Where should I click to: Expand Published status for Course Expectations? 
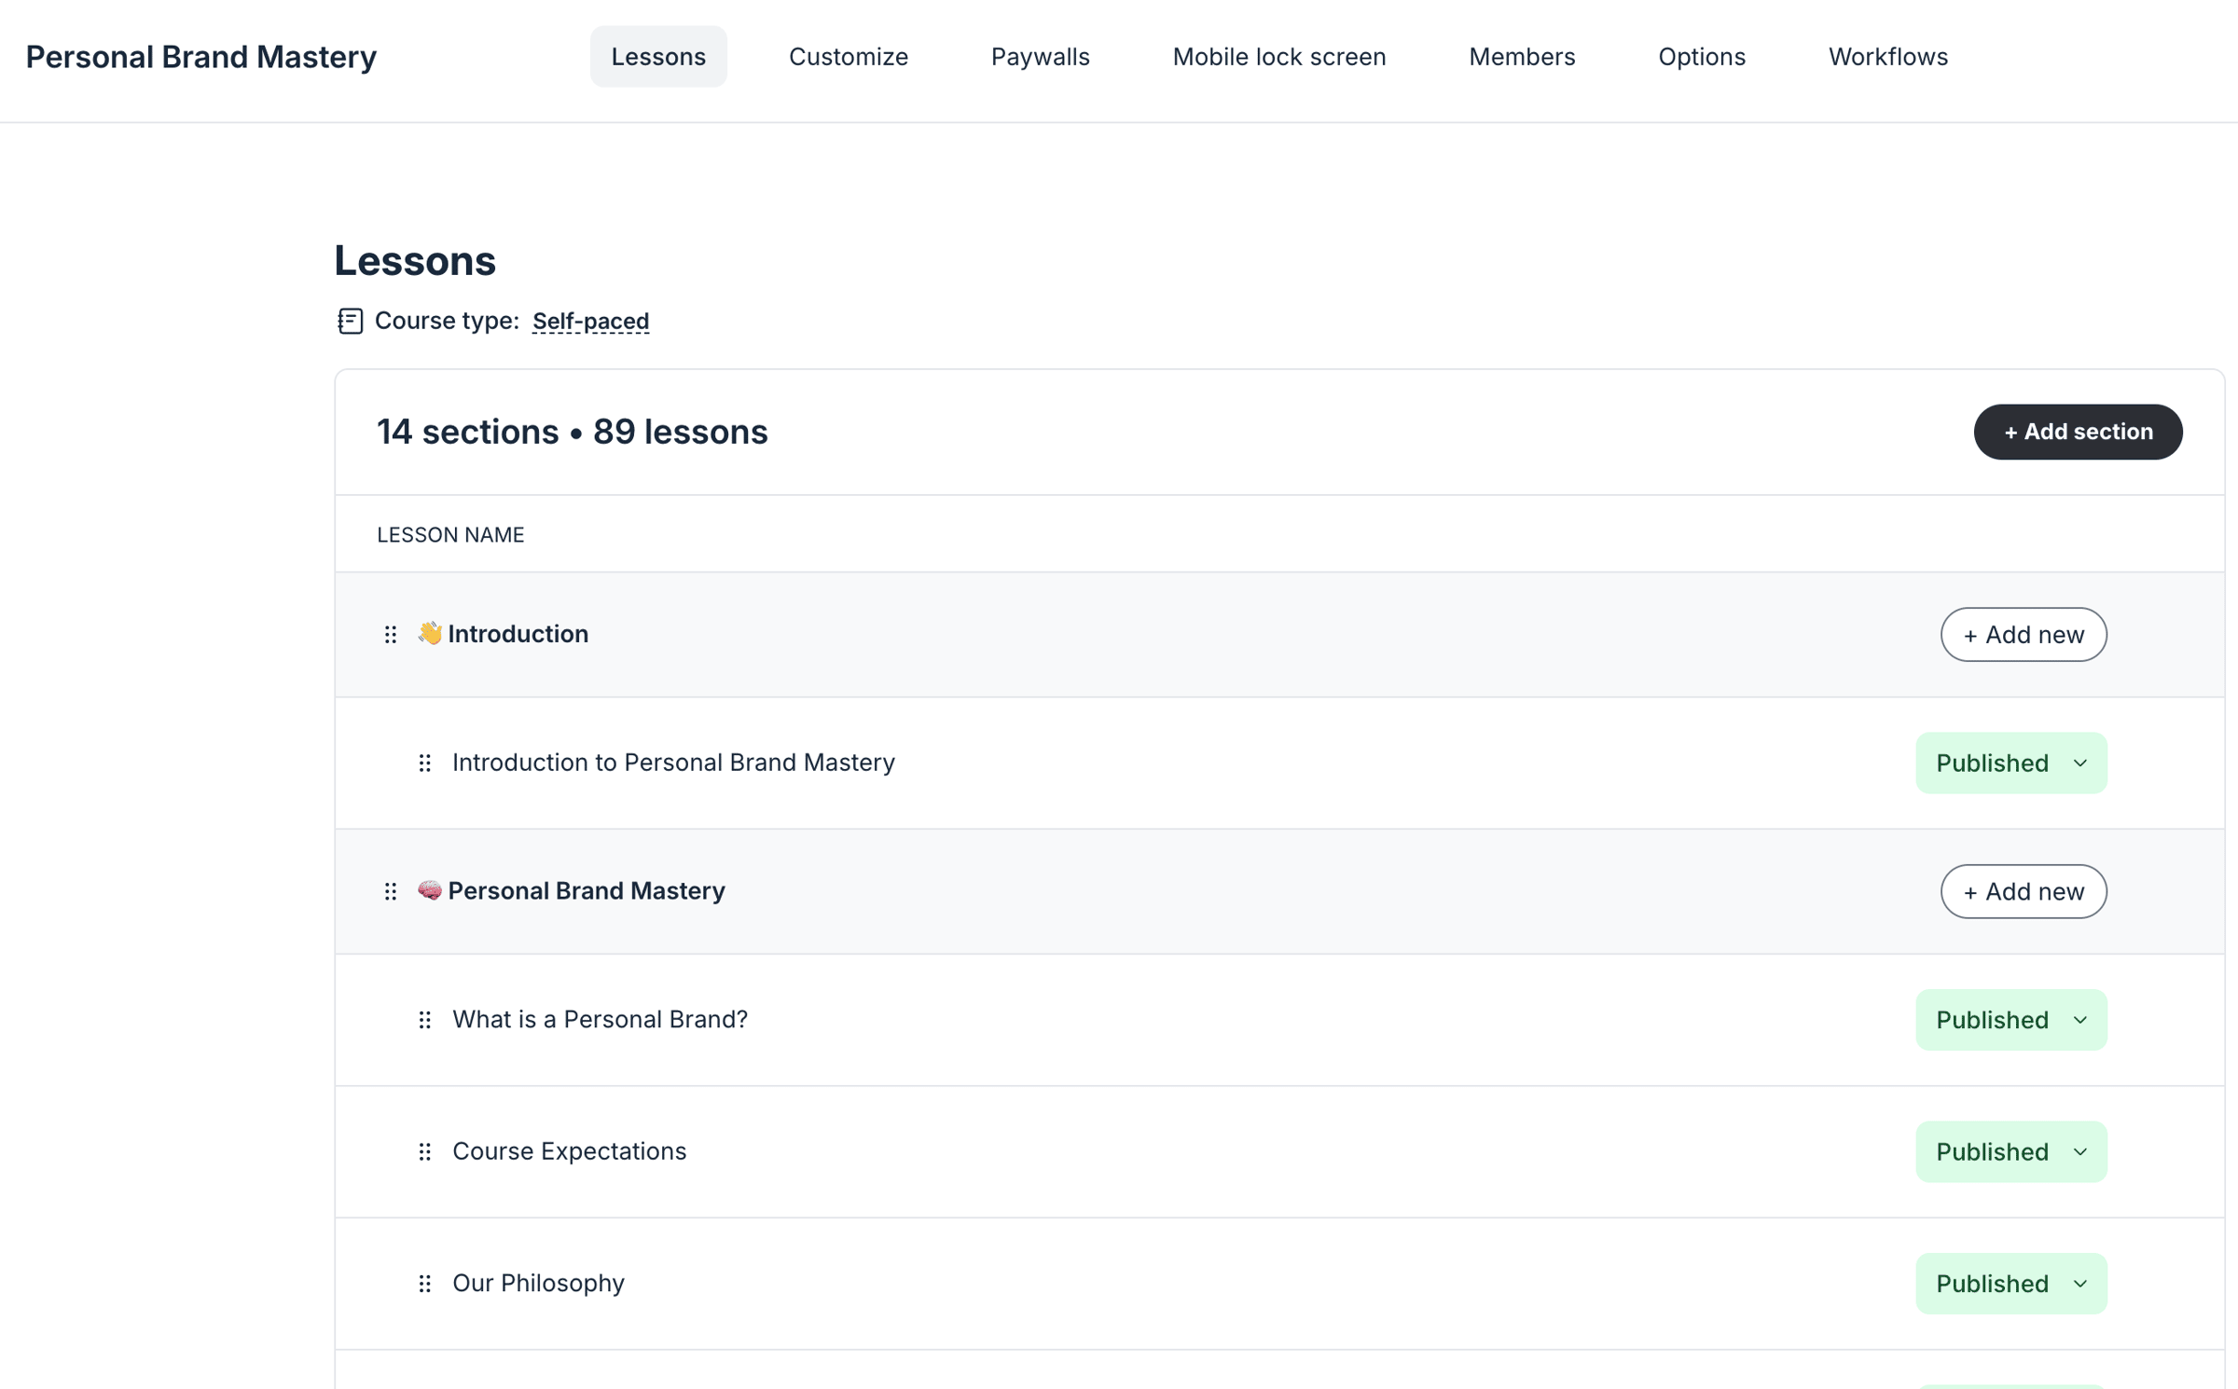point(2010,1152)
